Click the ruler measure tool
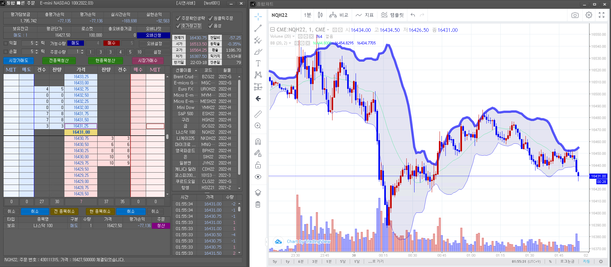Screen dimensions: 611x267 [x=258, y=114]
